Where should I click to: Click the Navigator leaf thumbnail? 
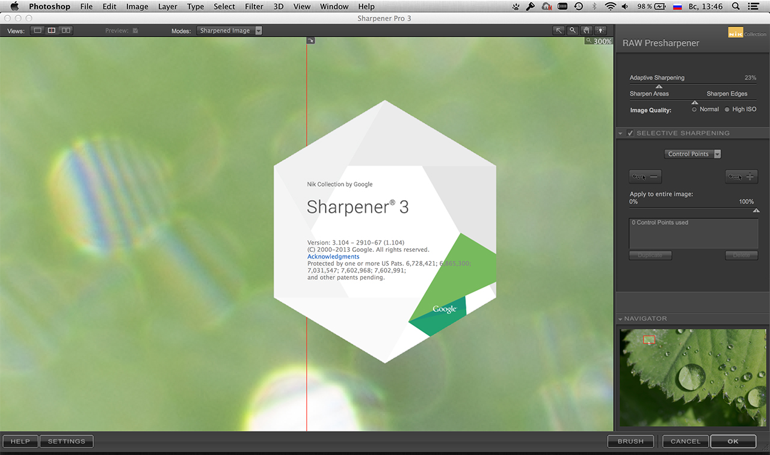pos(693,377)
